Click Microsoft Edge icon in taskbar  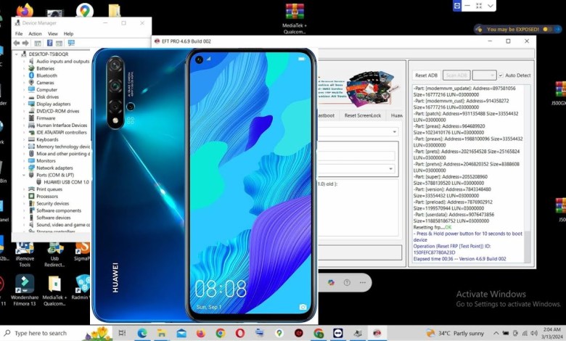142,333
